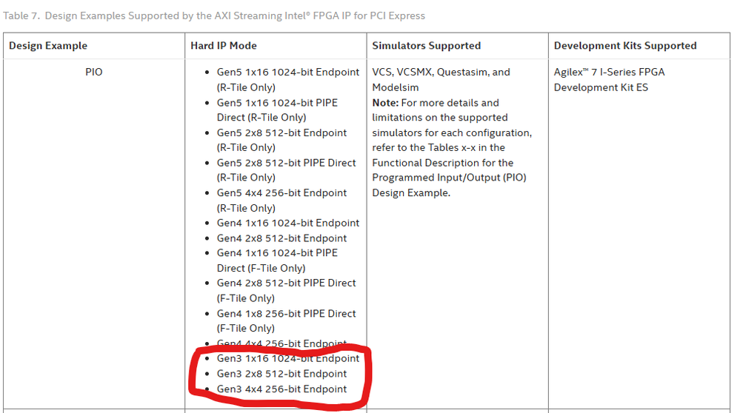The image size is (740, 413).
Task: Click the VCS, VCSMX, Questasim simulators text
Action: point(441,73)
